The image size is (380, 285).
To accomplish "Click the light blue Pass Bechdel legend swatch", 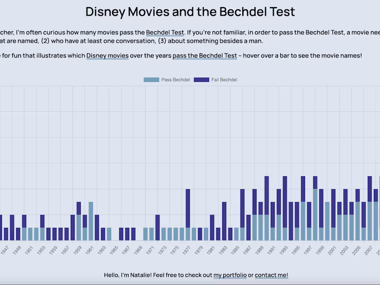I will (x=152, y=80).
